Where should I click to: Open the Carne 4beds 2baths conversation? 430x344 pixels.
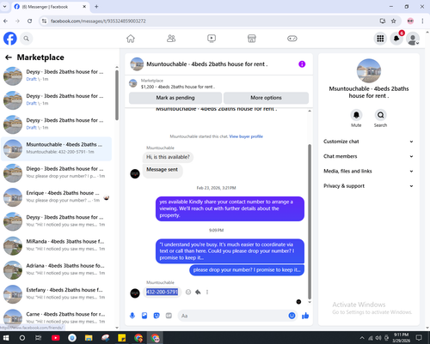(x=57, y=317)
